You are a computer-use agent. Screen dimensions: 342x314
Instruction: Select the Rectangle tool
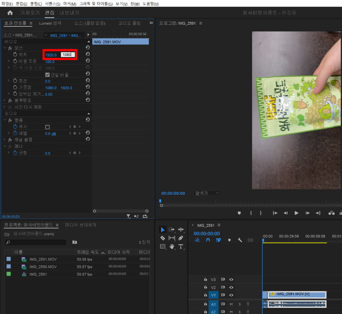click(163, 246)
